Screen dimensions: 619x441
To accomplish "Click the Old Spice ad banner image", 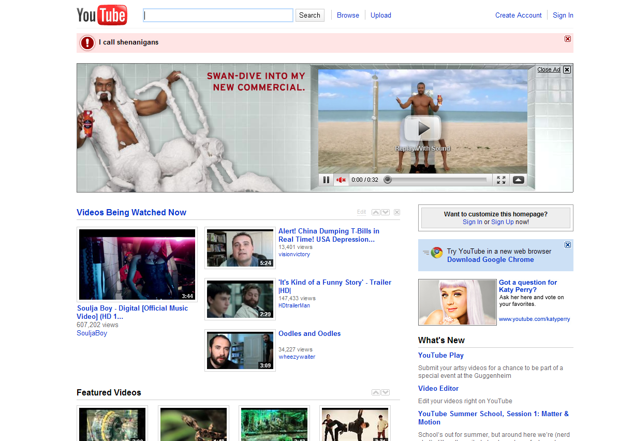I will 194,128.
